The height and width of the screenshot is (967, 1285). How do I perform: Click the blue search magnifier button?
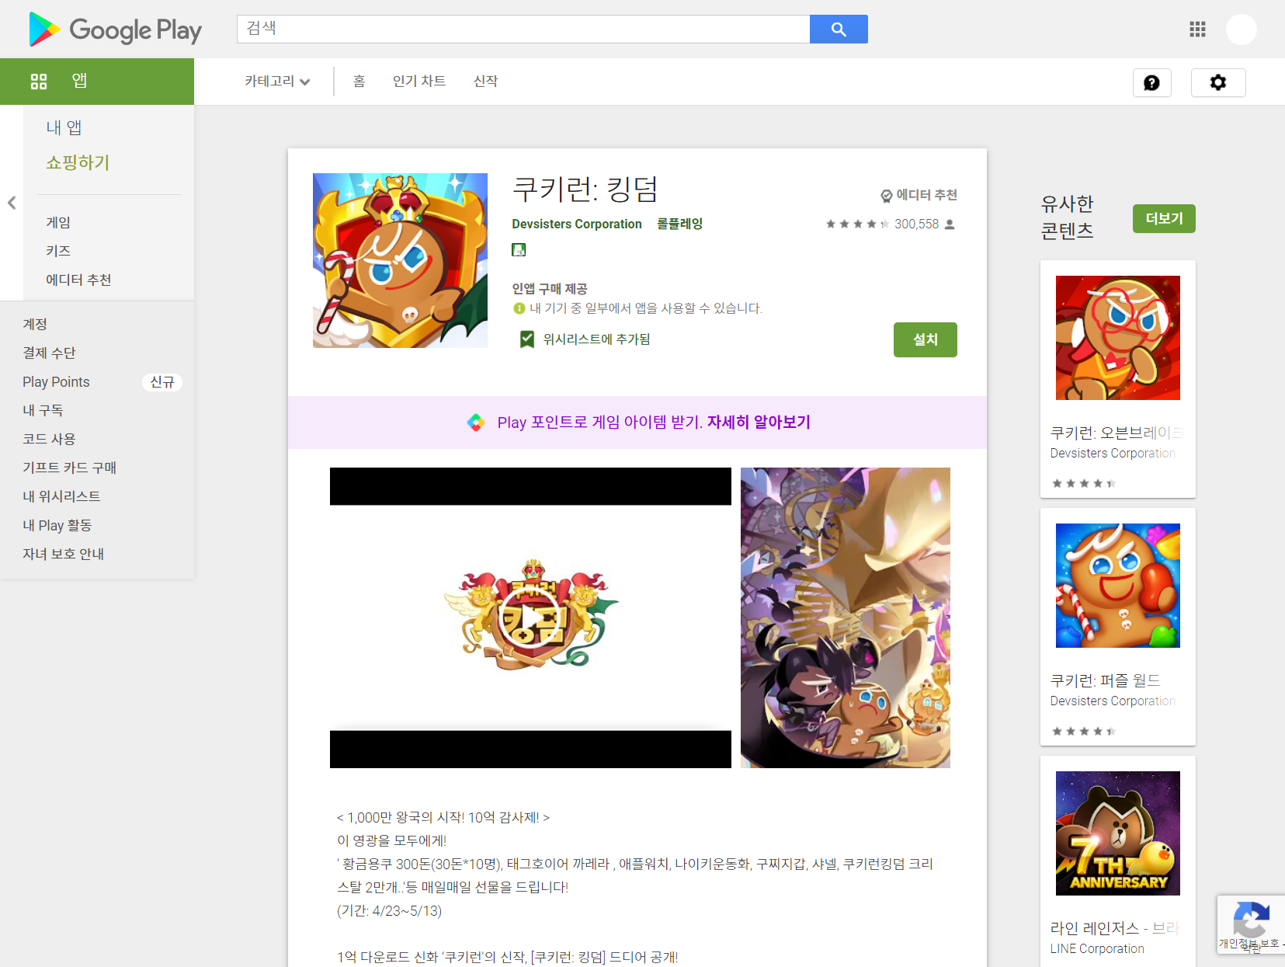[839, 29]
